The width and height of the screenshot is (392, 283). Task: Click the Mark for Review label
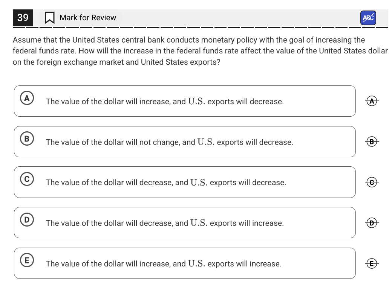pyautogui.click(x=88, y=18)
